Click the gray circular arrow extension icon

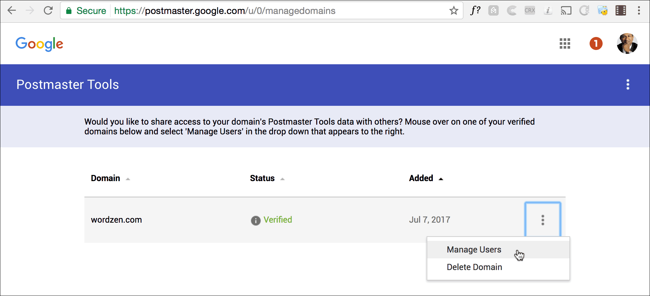coord(584,11)
